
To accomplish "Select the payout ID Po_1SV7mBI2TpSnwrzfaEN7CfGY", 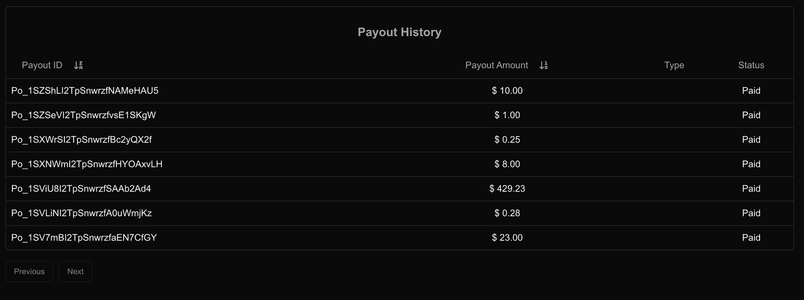I will coord(84,238).
